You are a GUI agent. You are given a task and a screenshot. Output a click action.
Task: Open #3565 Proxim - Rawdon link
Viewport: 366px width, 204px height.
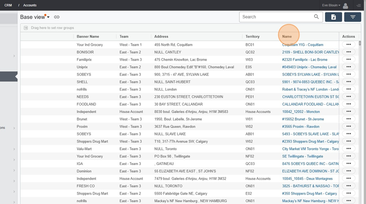tap(301, 126)
